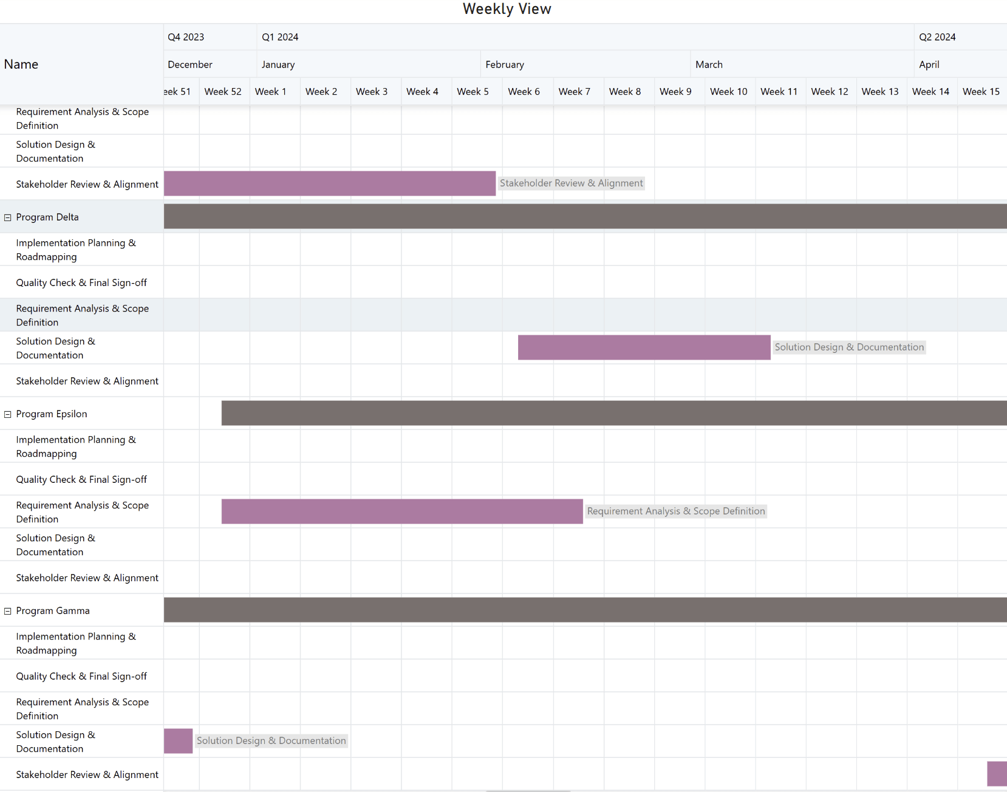Click the February month header
The width and height of the screenshot is (1007, 792).
pos(505,64)
